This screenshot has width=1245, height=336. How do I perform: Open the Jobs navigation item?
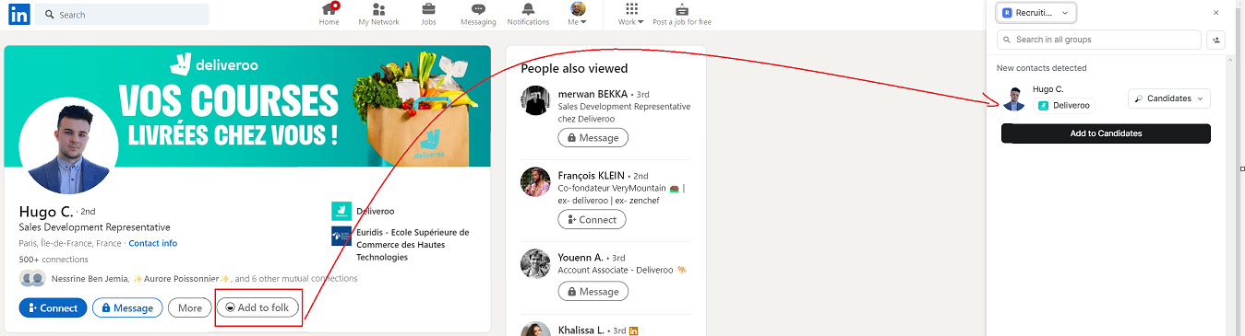coord(429,14)
